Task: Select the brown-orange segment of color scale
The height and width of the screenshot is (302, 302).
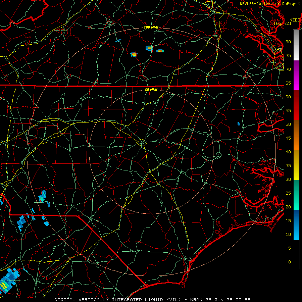Action: [296, 135]
